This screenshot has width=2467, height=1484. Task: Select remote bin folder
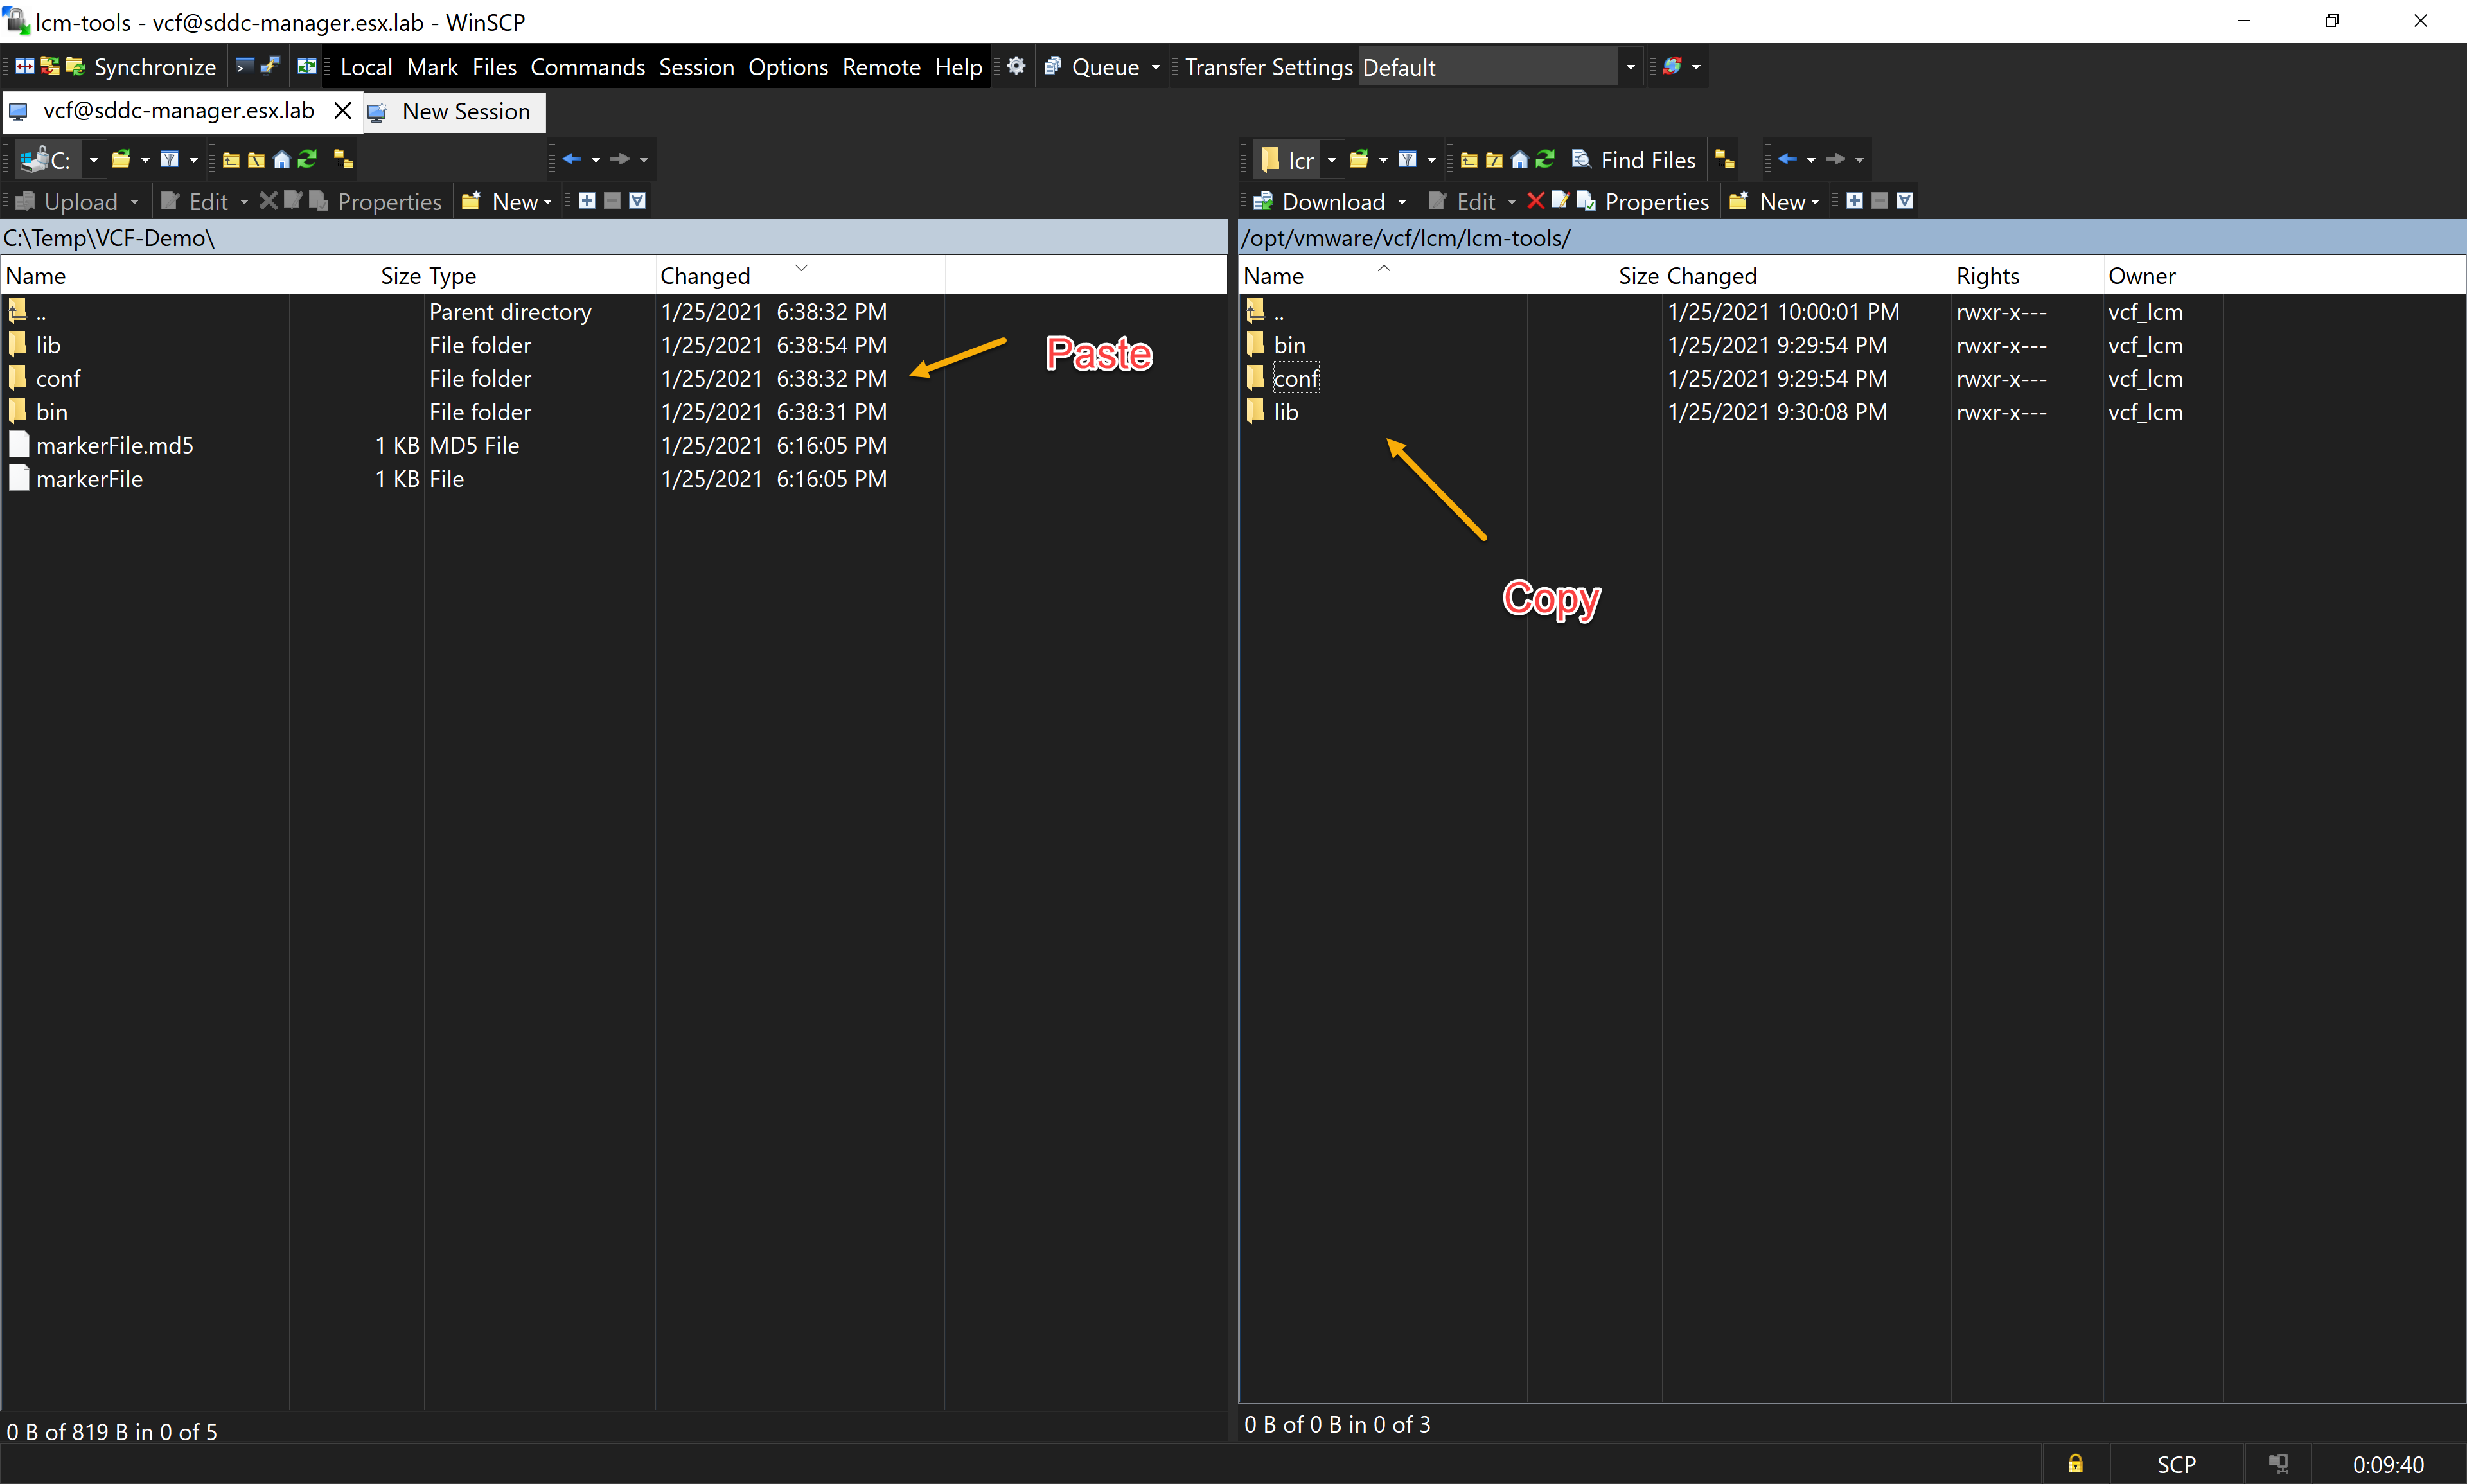coord(1289,345)
